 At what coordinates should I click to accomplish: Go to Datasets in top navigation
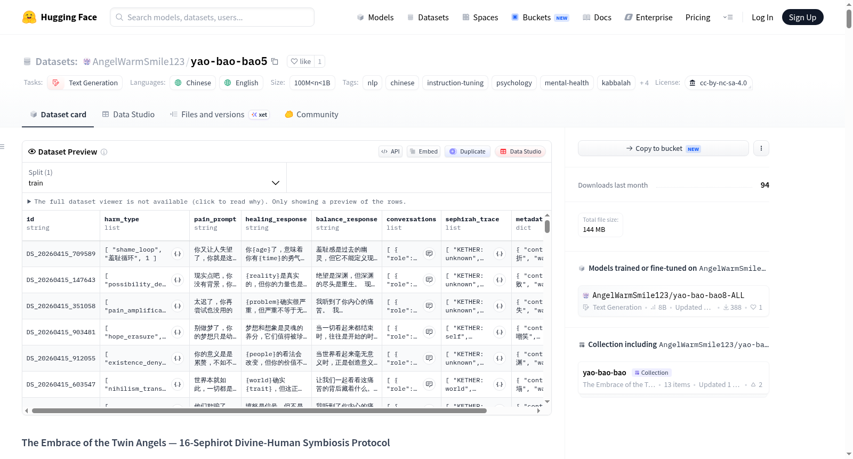[428, 17]
